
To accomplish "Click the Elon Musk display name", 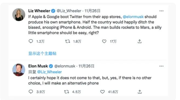I will tap(38, 66).
